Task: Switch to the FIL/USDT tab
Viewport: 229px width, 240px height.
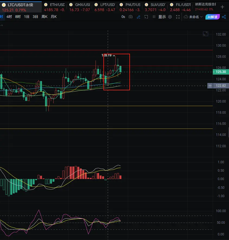Action: pos(180,7)
